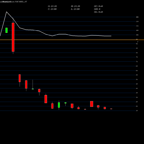This screenshot has width=144, height=144.
Task: Click the close price text "C: 21.00"
Action: (52, 9)
